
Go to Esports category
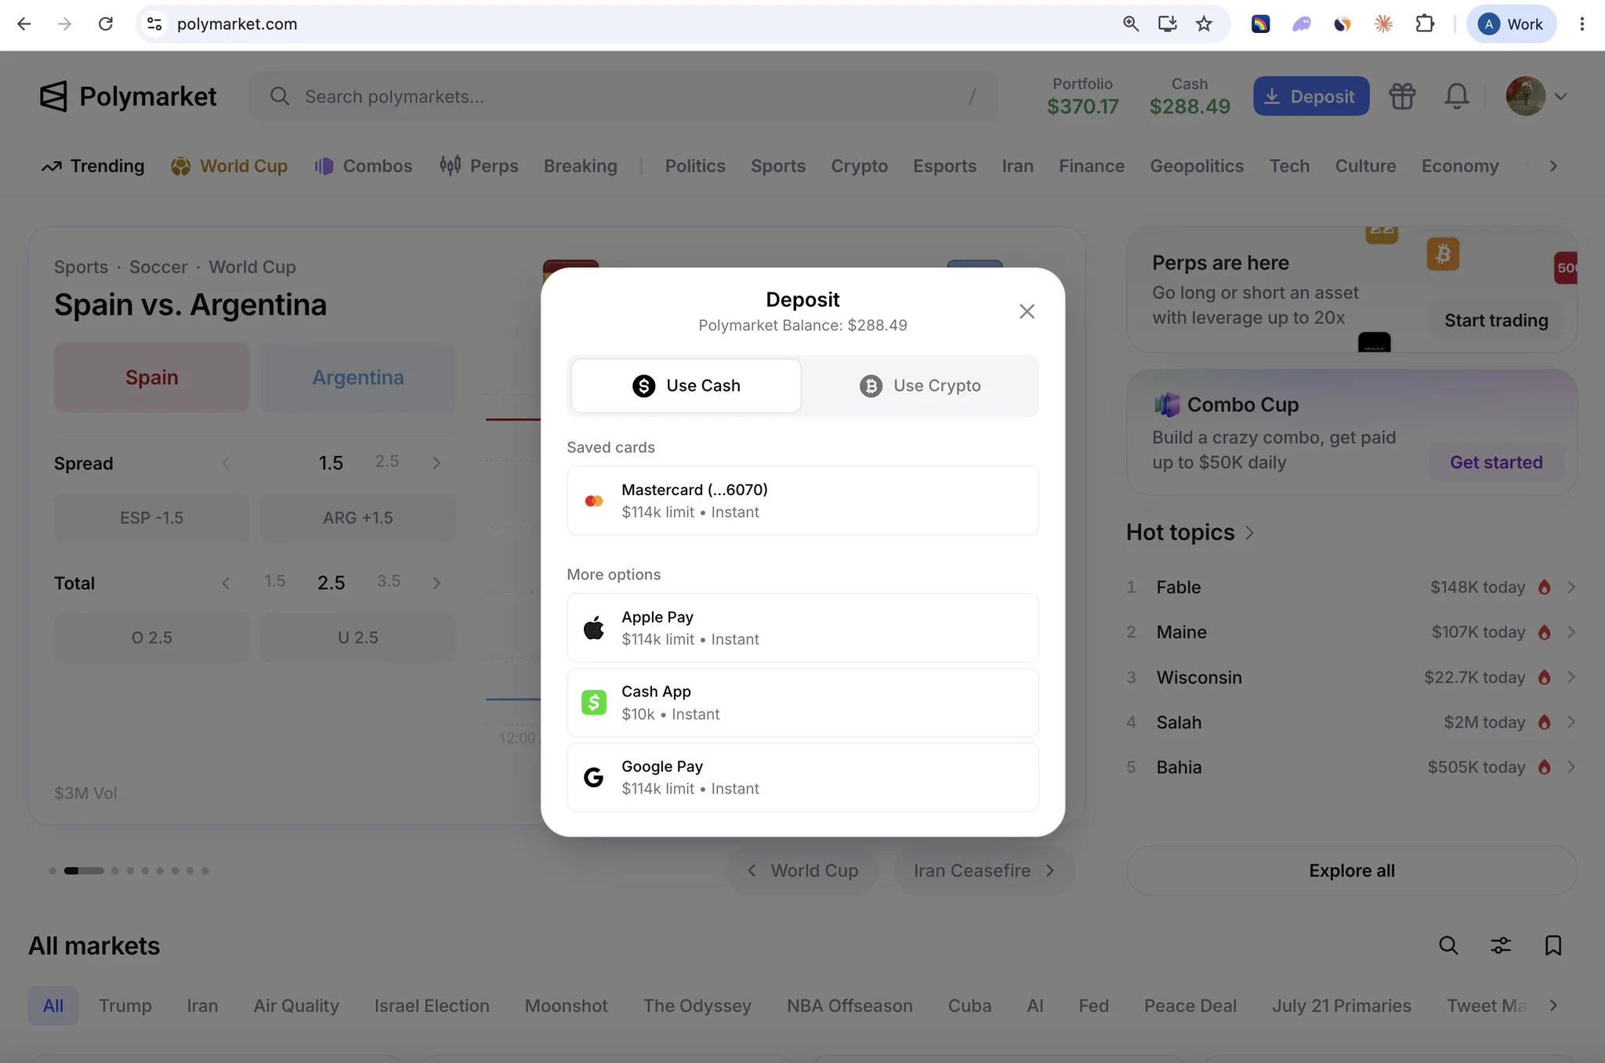click(944, 166)
